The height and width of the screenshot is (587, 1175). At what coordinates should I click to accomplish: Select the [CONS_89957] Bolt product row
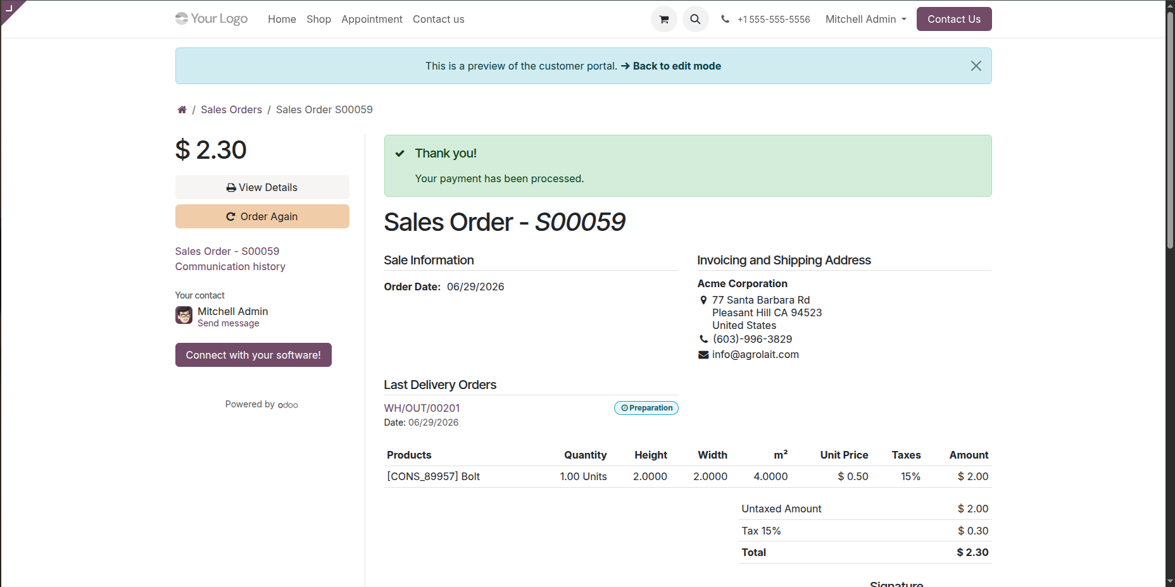coord(688,476)
